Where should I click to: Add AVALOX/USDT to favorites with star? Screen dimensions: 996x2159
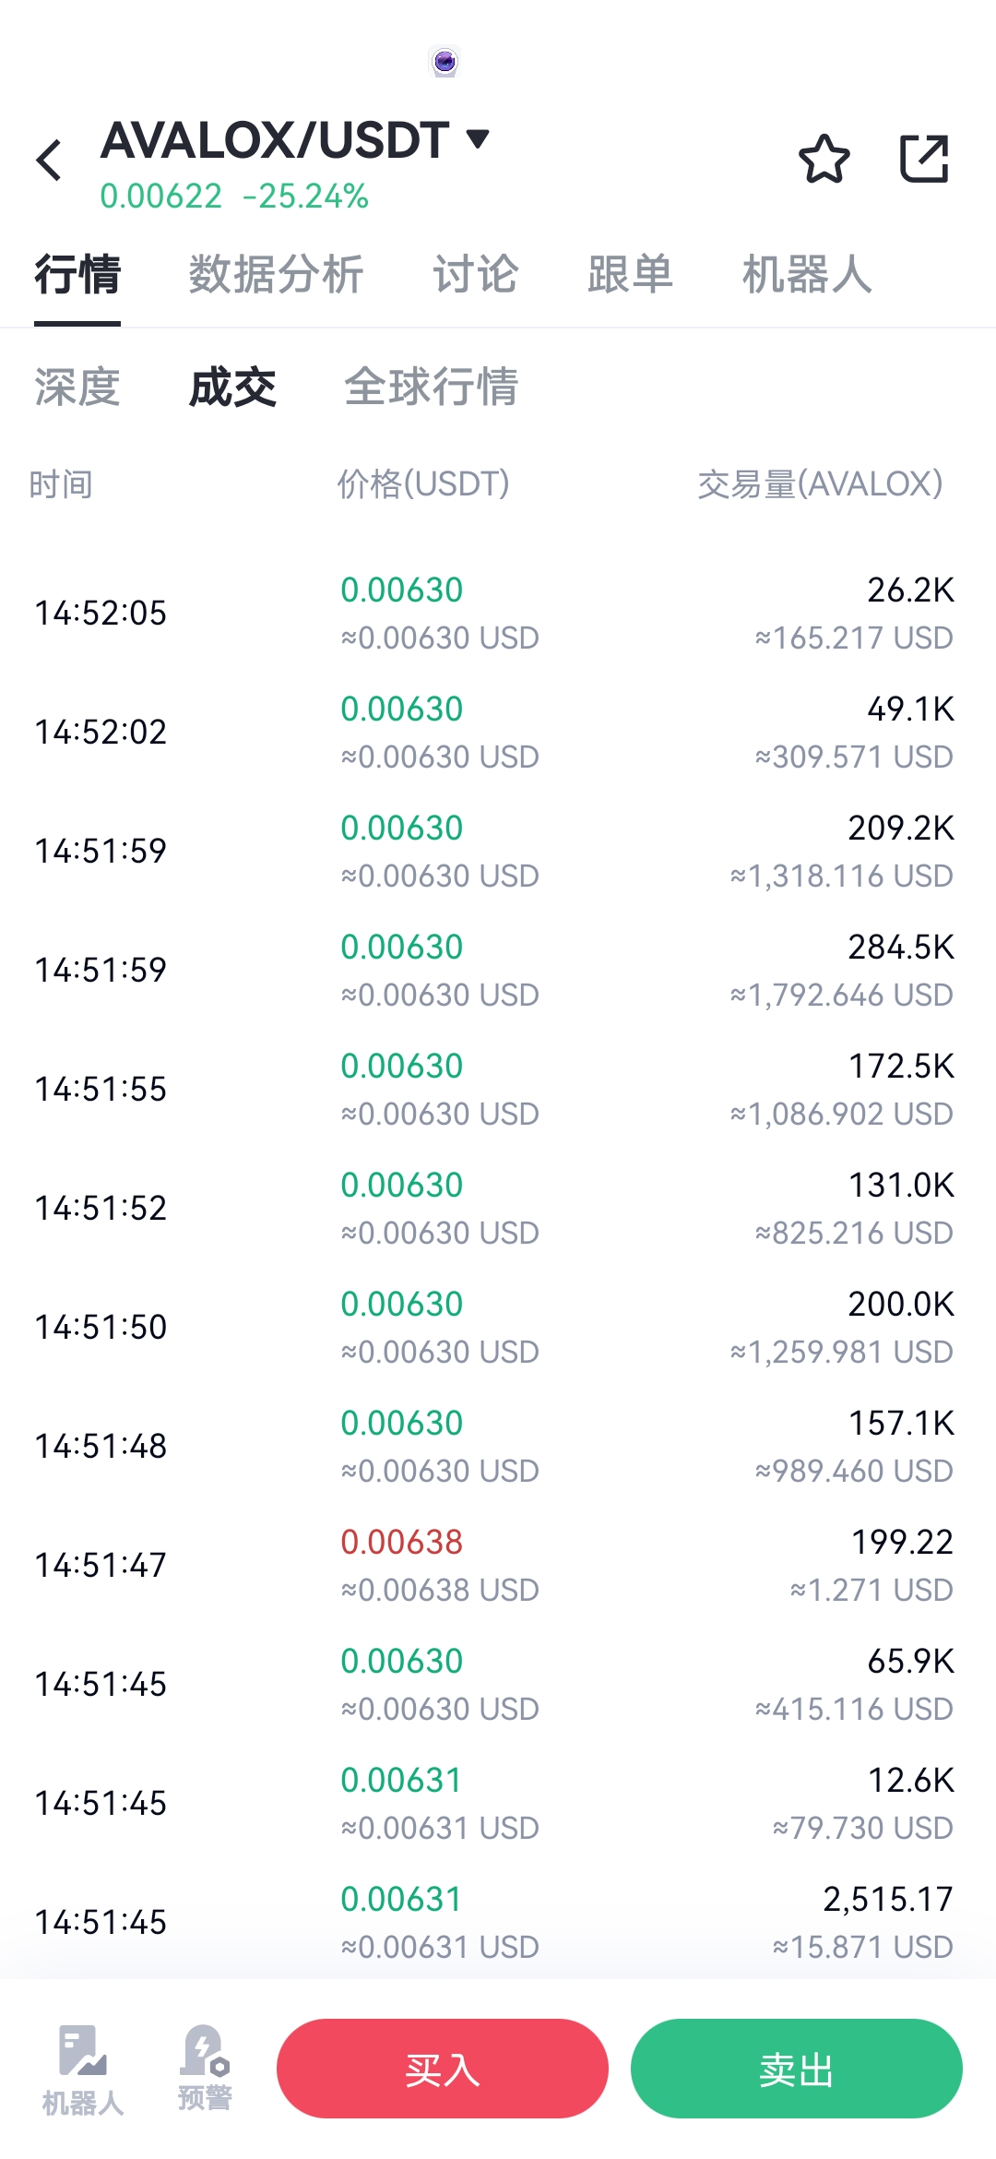click(824, 159)
